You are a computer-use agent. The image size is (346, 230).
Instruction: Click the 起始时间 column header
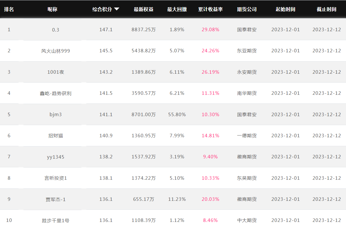[285, 9]
